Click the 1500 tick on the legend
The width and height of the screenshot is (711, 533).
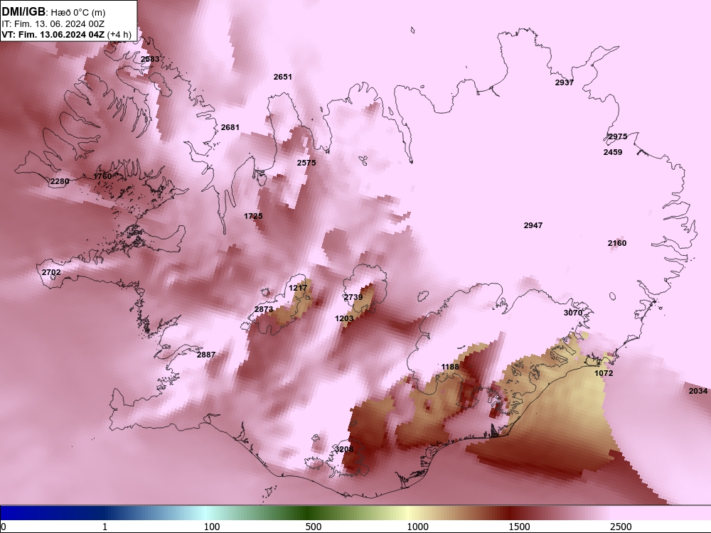(519, 527)
